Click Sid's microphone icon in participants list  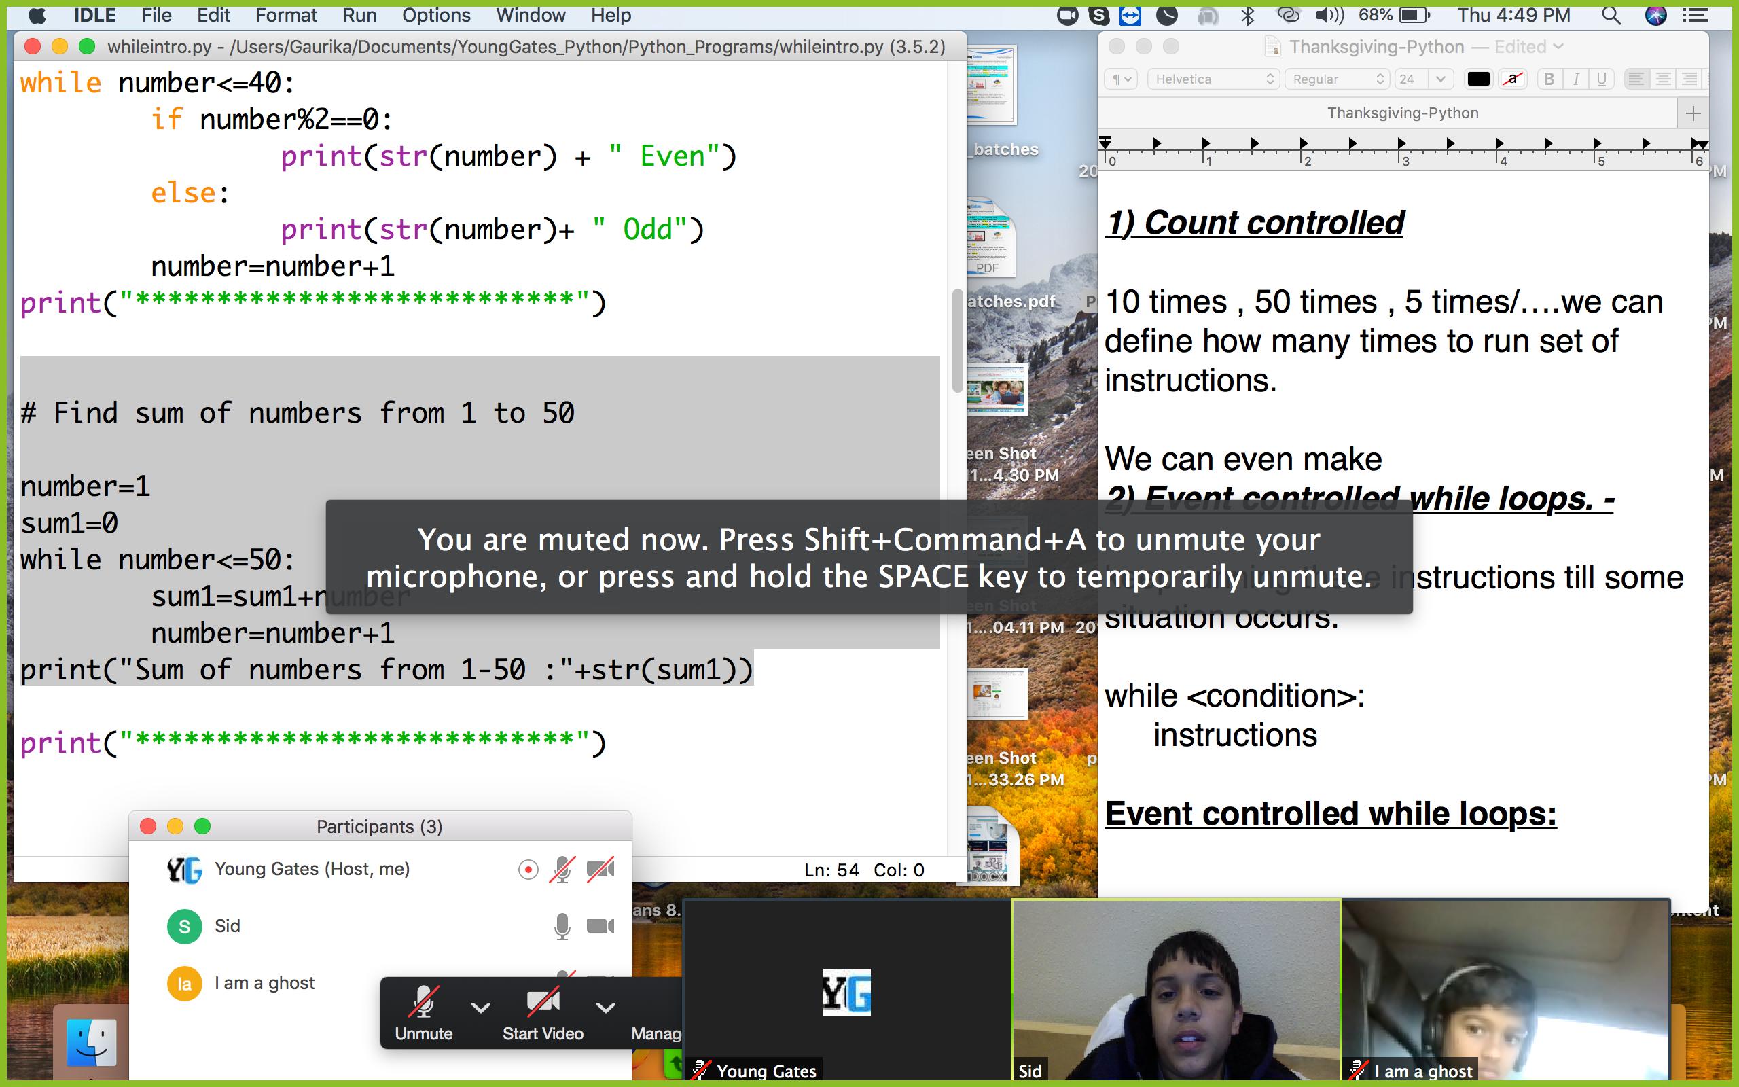click(562, 927)
